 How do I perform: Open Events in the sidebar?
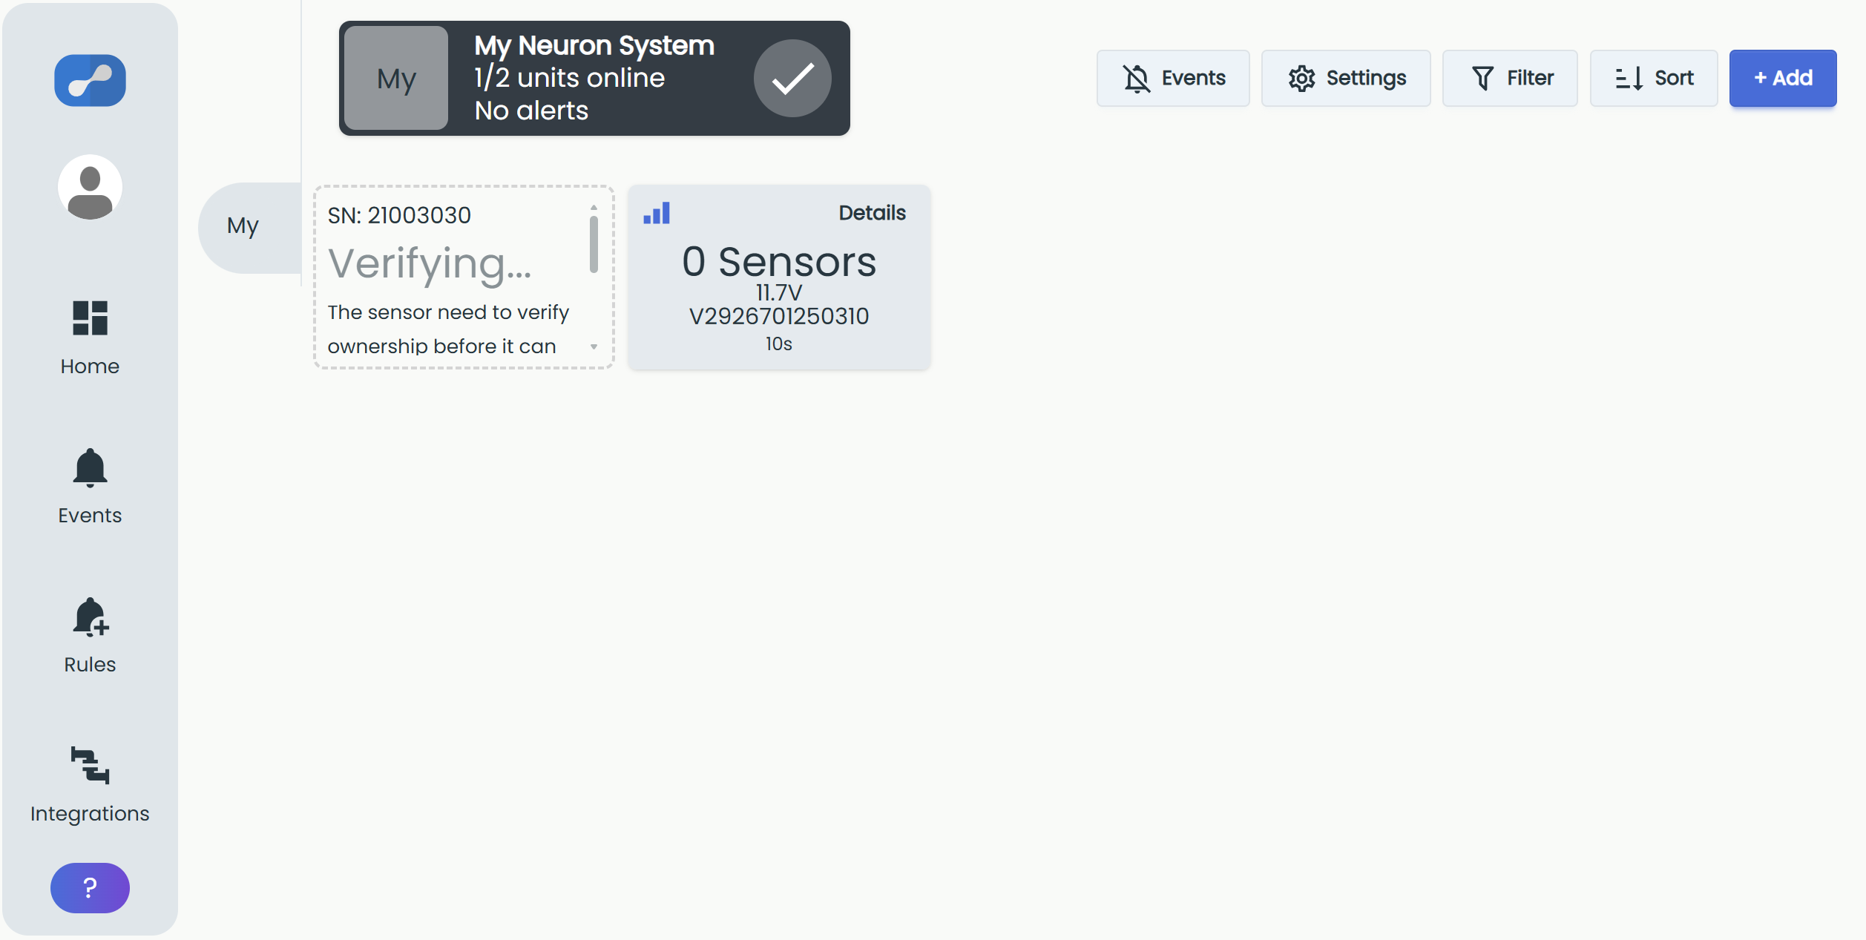point(90,487)
